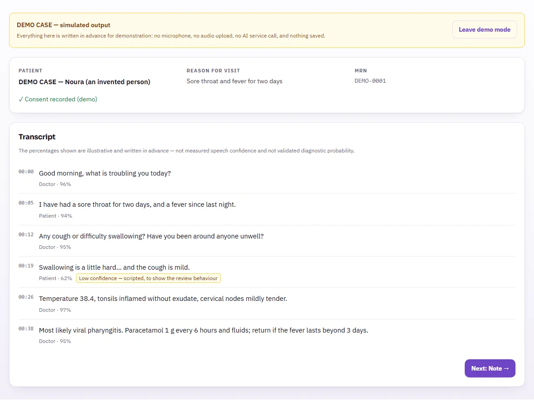Select line Swallowing is a little hard

pos(114,267)
